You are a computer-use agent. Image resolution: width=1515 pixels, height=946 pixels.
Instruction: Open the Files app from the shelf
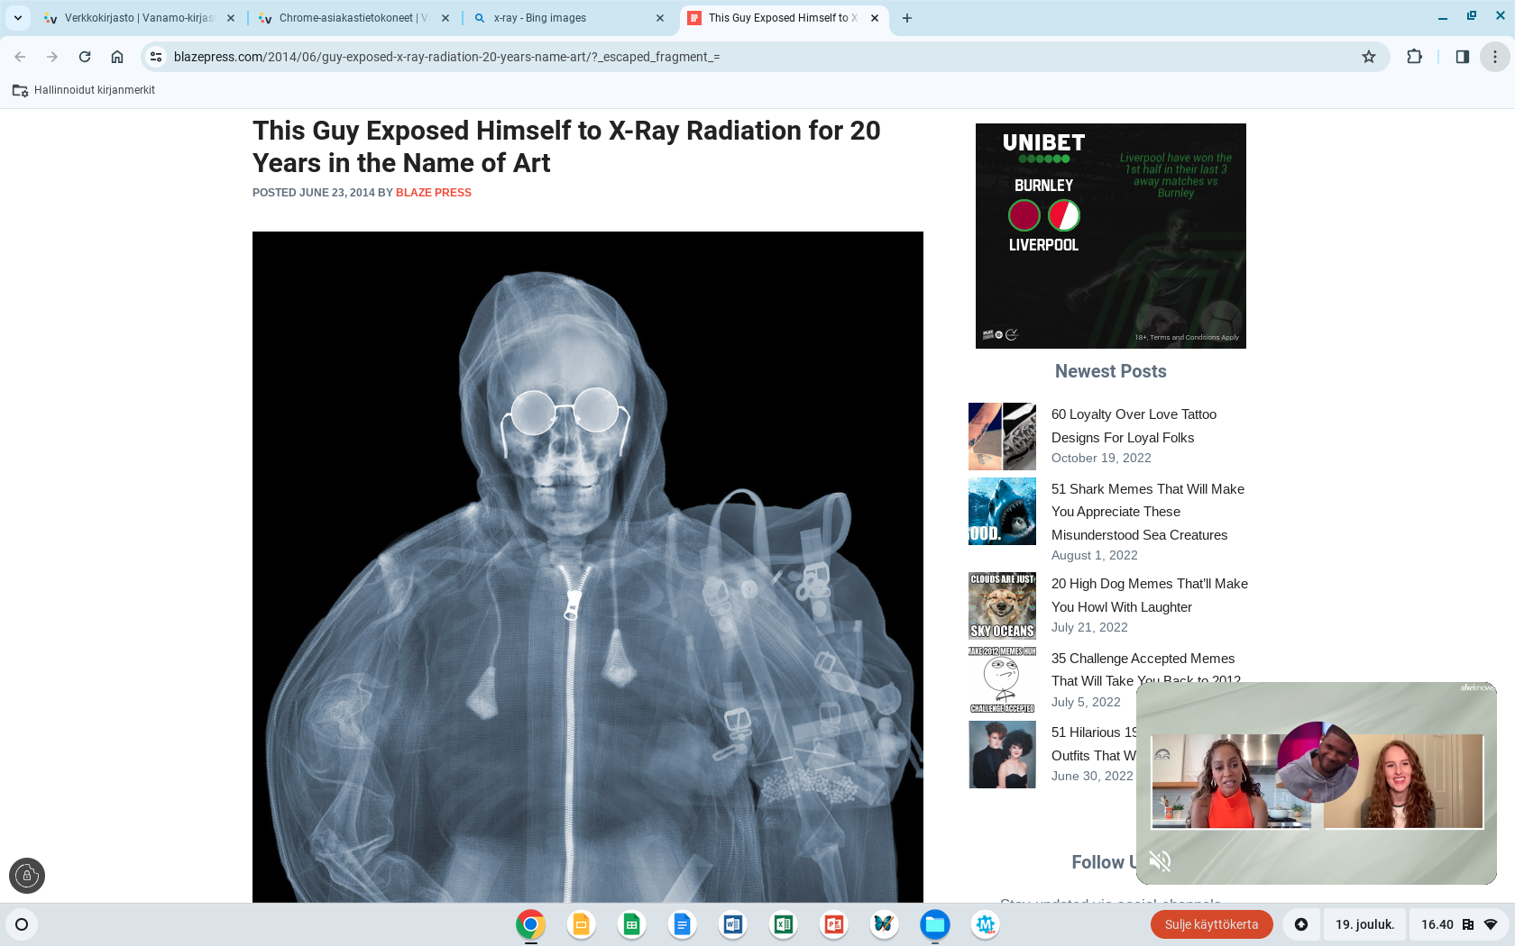click(934, 924)
